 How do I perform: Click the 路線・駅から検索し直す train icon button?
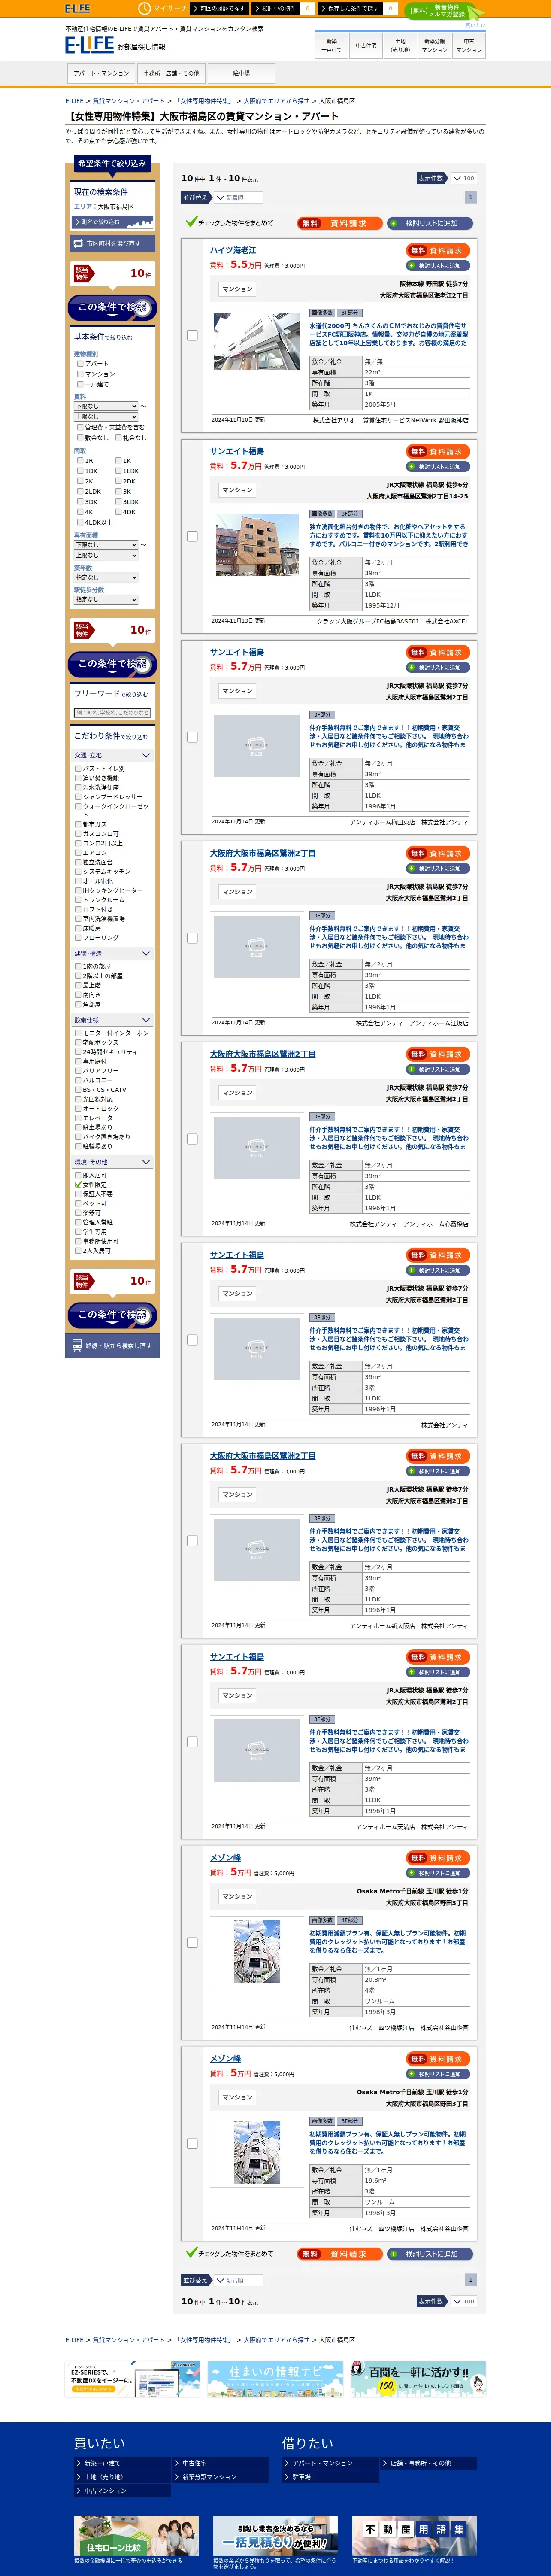click(x=112, y=1345)
